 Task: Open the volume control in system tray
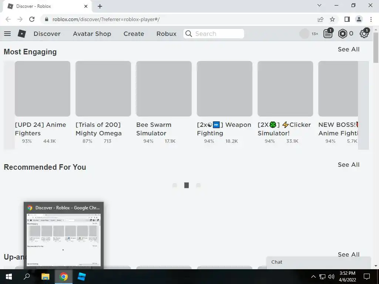click(x=331, y=277)
